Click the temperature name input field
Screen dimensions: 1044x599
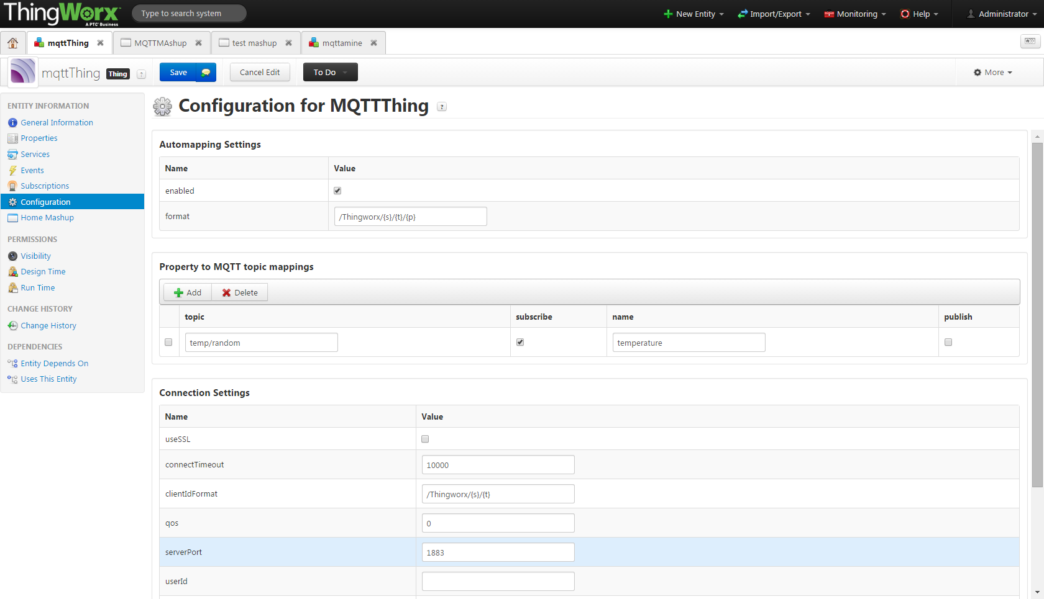click(689, 343)
